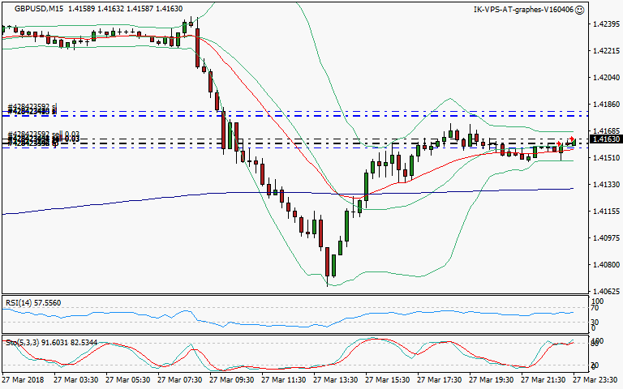Click the 27 Mar 2018 date label
The height and width of the screenshot is (389, 623).
click(x=24, y=379)
